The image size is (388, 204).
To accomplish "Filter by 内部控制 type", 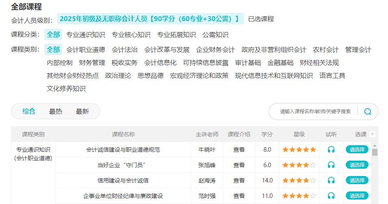I will click(x=60, y=63).
